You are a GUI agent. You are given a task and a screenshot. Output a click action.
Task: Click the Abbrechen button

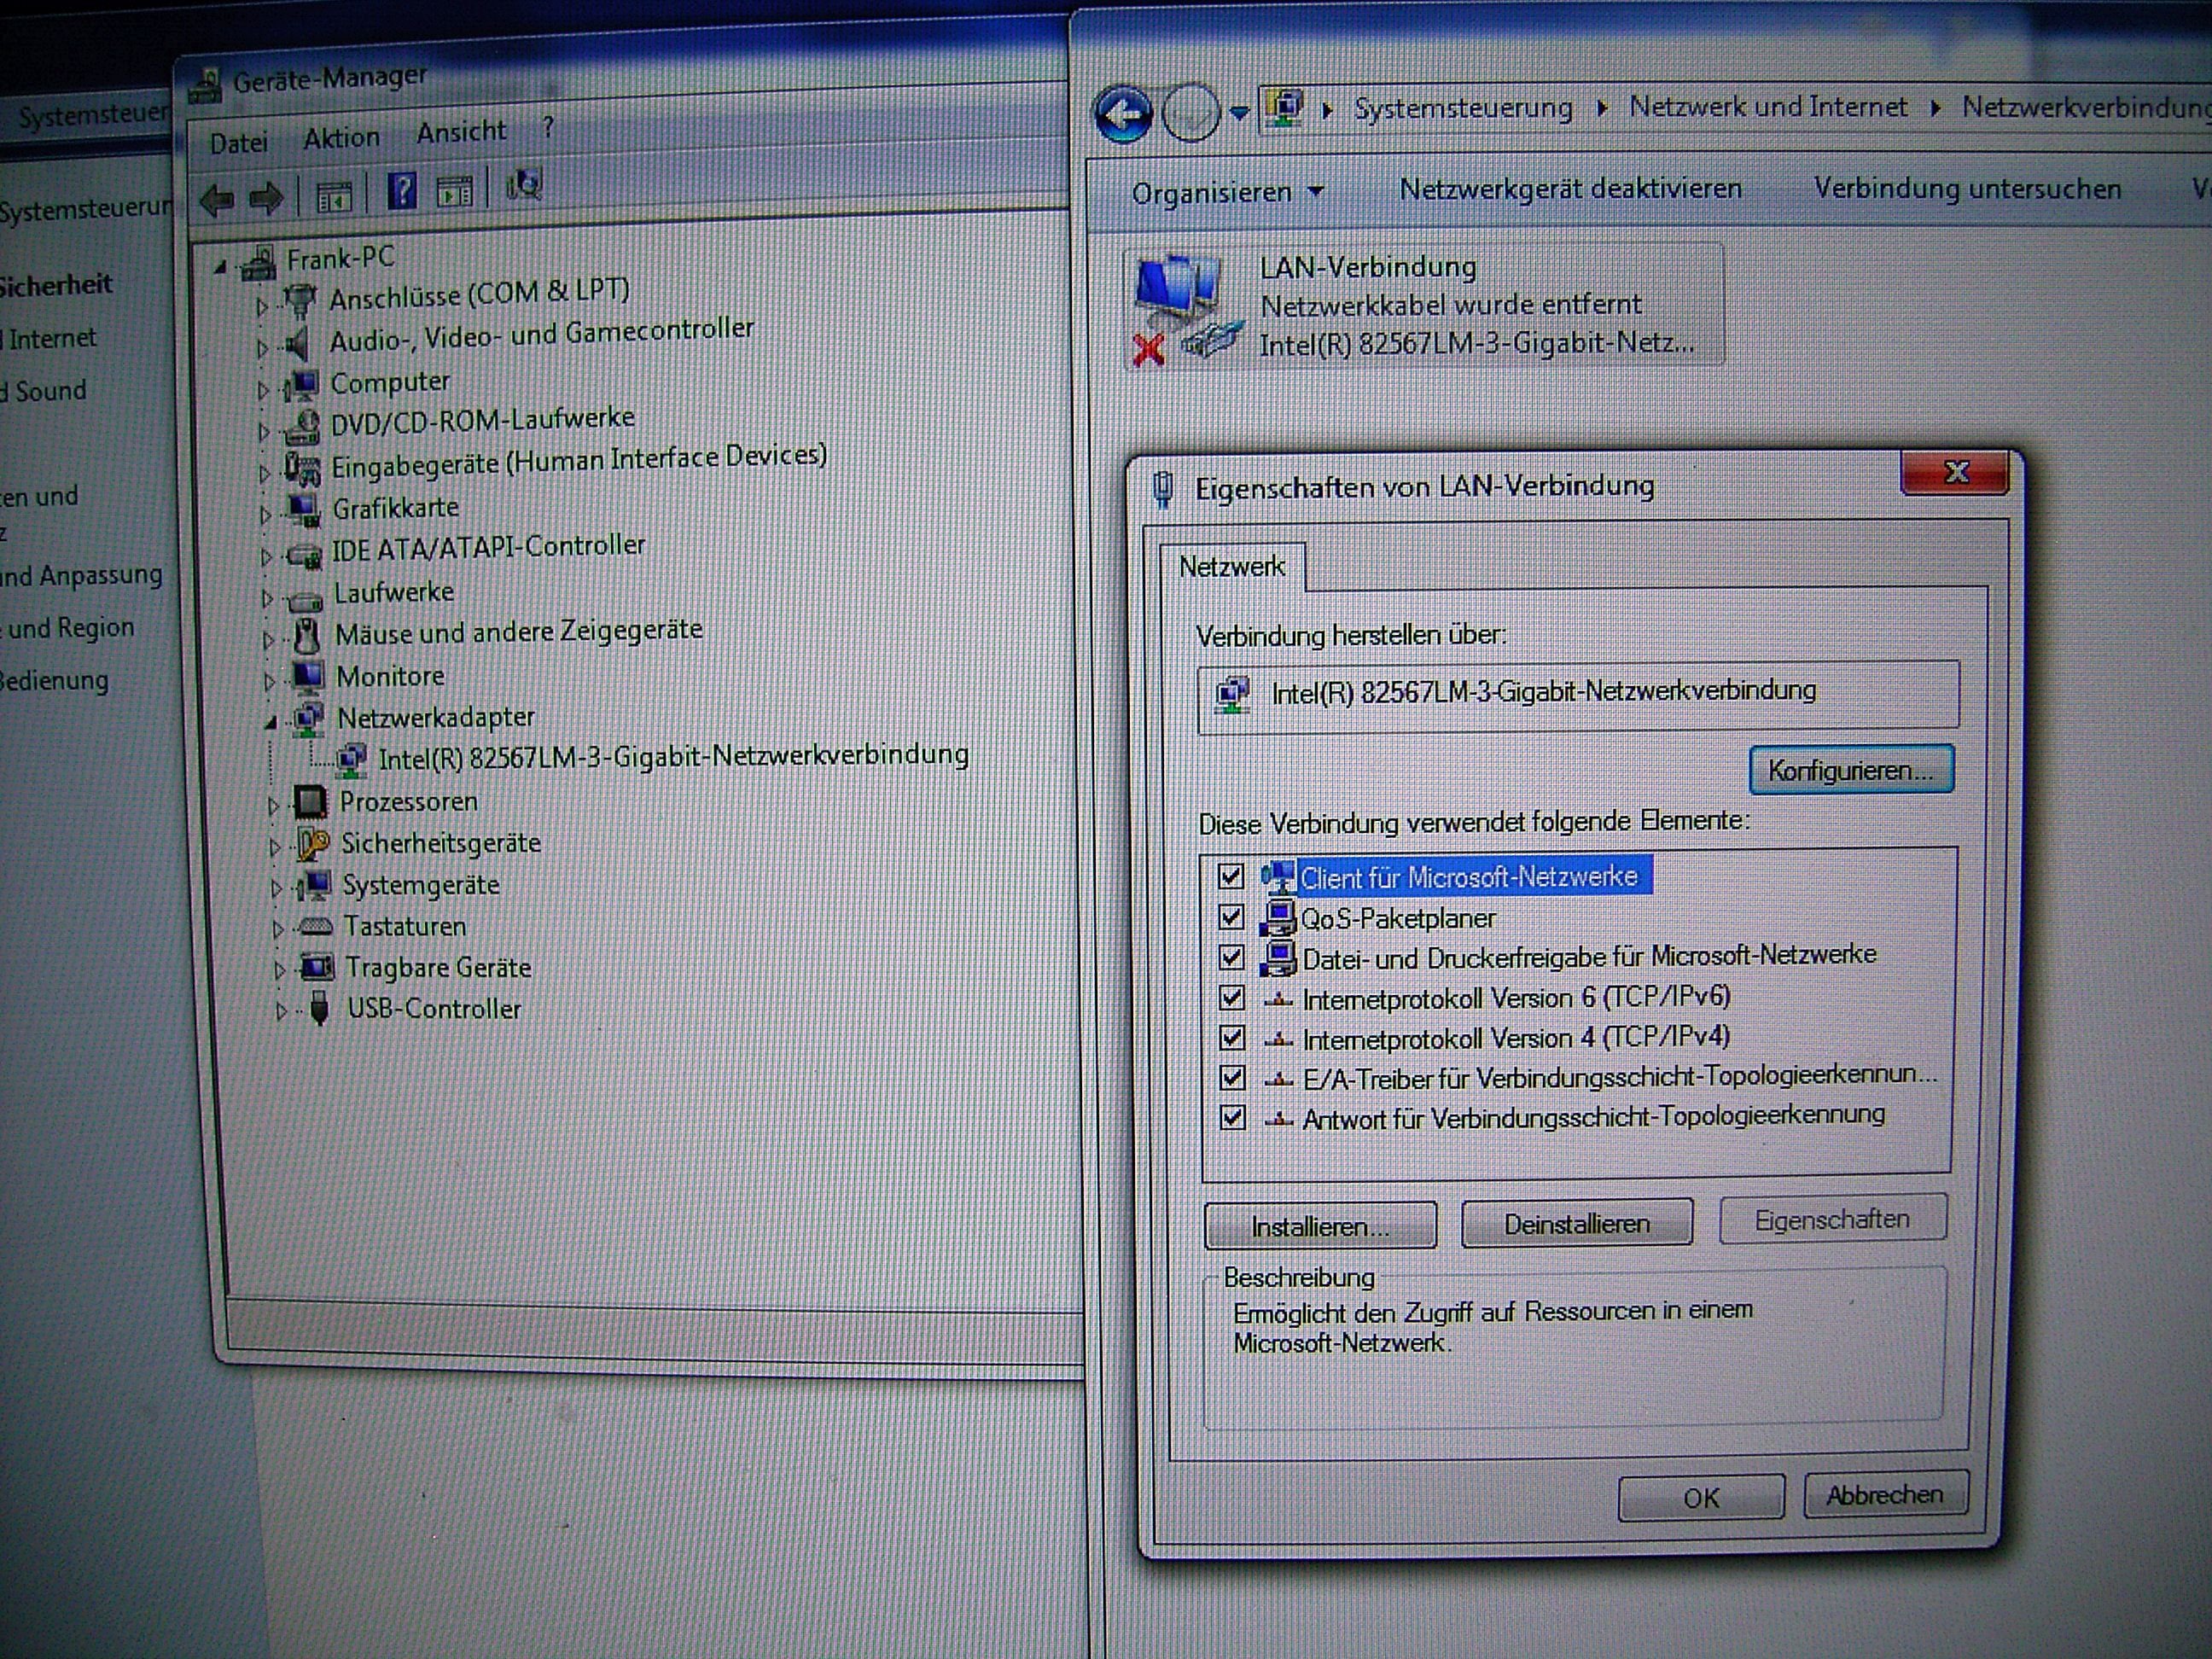[1884, 1494]
